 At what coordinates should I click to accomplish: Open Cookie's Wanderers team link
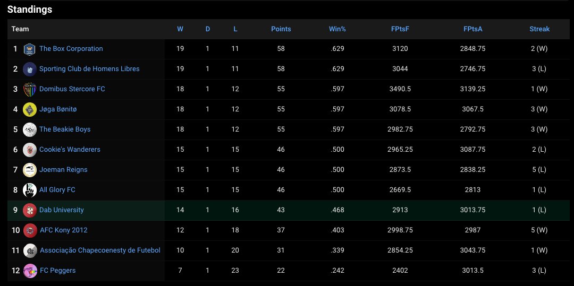tap(70, 149)
